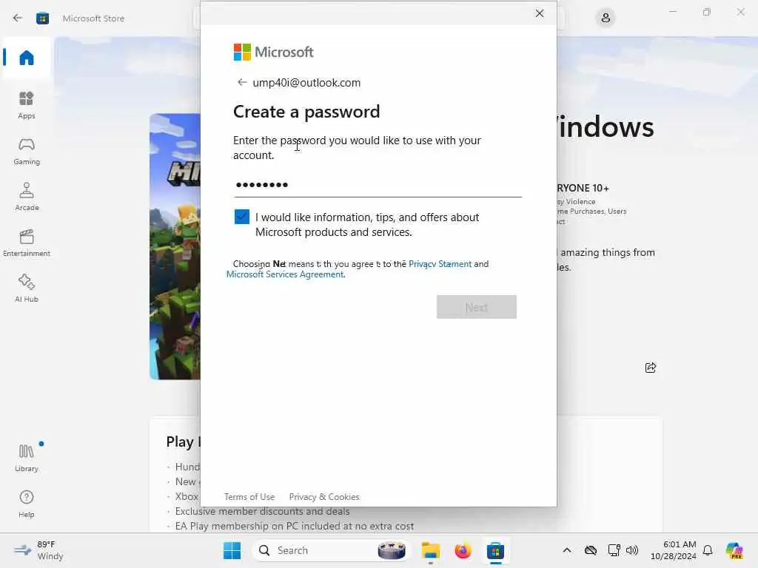Click the Store back arrow button
Viewport: 758px width, 568px height.
18,18
